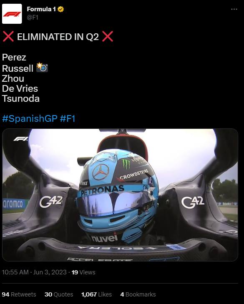Click the first red cross emoji

8,36
